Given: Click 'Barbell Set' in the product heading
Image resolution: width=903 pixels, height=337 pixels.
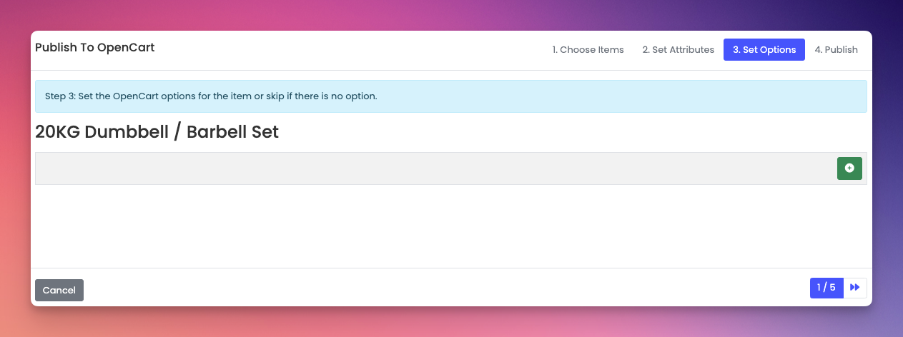Looking at the screenshot, I should point(232,132).
